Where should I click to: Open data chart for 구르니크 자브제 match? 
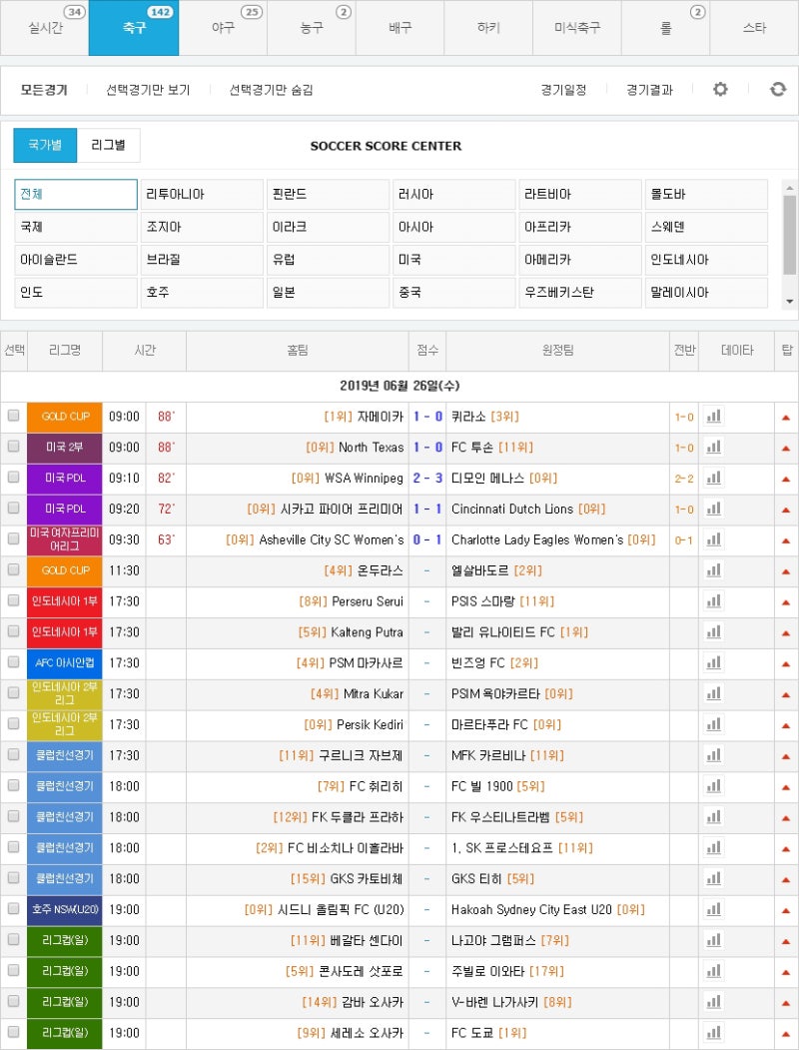[x=713, y=755]
